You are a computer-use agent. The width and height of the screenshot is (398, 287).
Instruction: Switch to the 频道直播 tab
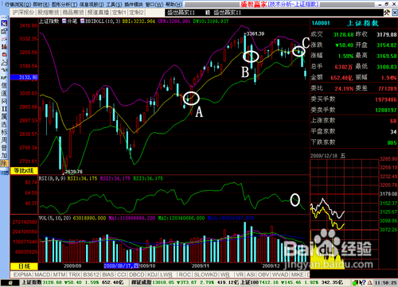[99, 13]
